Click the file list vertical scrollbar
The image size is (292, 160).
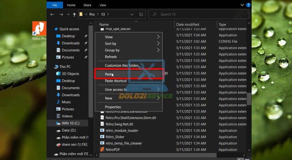[x=249, y=99]
